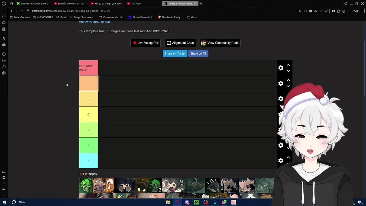Image resolution: width=366 pixels, height=206 pixels.
Task: Open the ad blocker shield icon
Action: [311, 11]
